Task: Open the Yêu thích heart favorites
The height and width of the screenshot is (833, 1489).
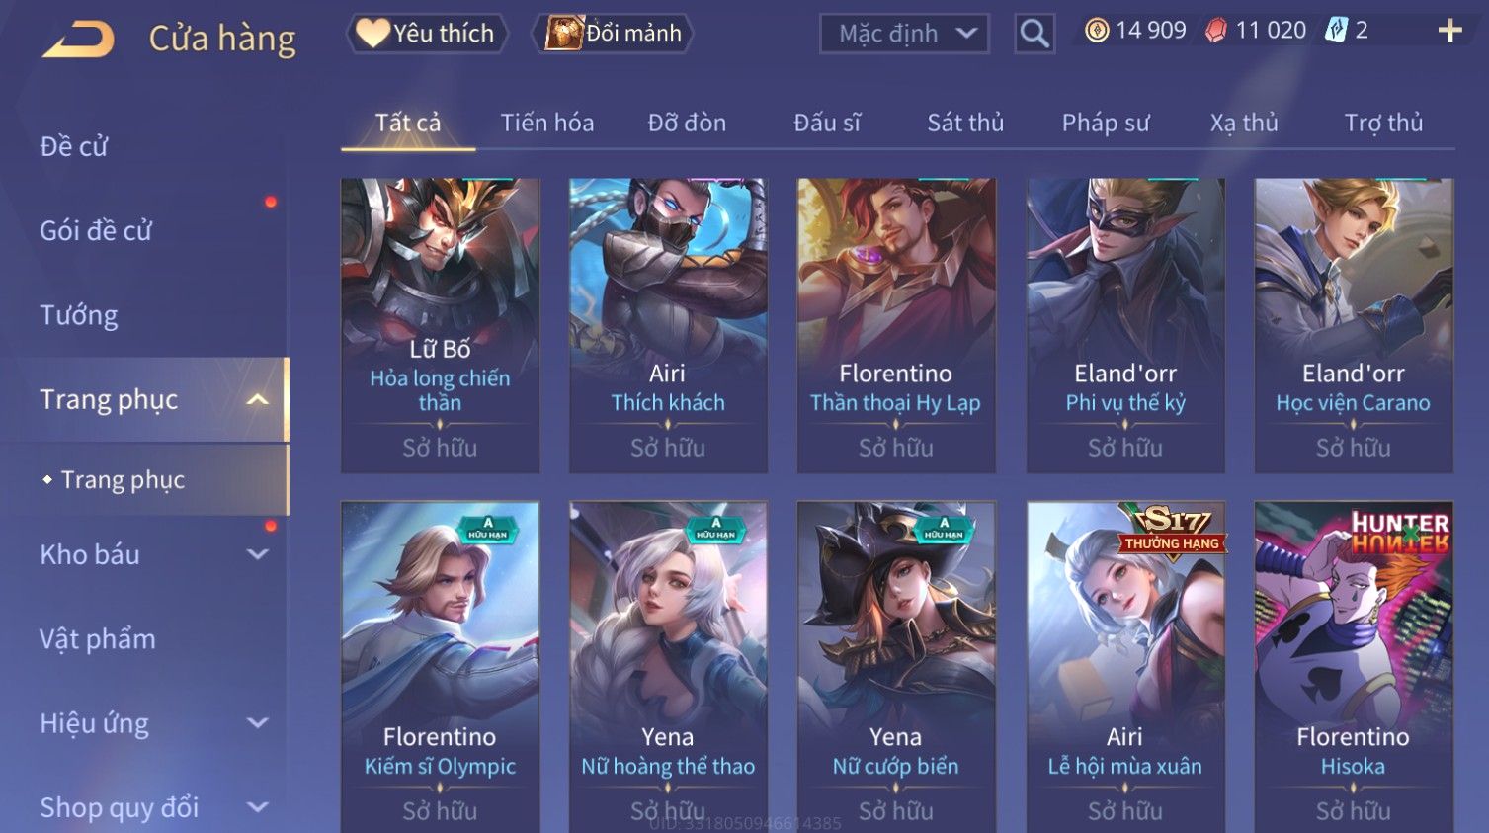Action: click(x=426, y=34)
